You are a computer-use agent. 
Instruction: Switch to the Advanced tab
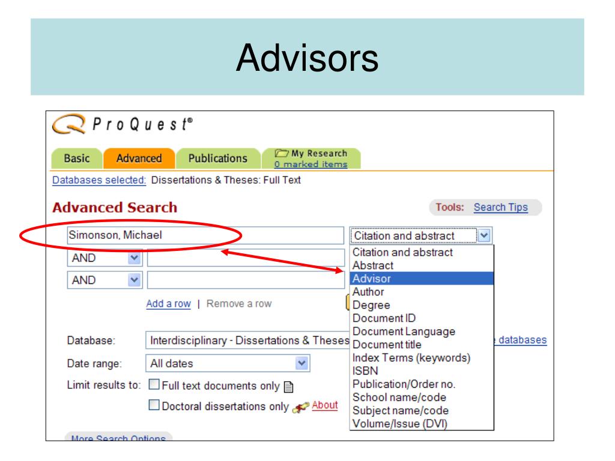tap(139, 158)
